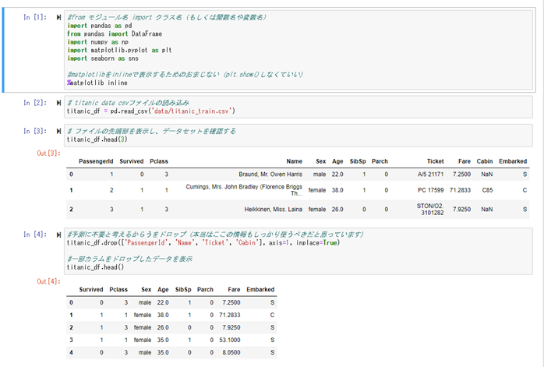Click the 'import seaborn as sns' line
This screenshot has width=544, height=367.
coord(103,58)
